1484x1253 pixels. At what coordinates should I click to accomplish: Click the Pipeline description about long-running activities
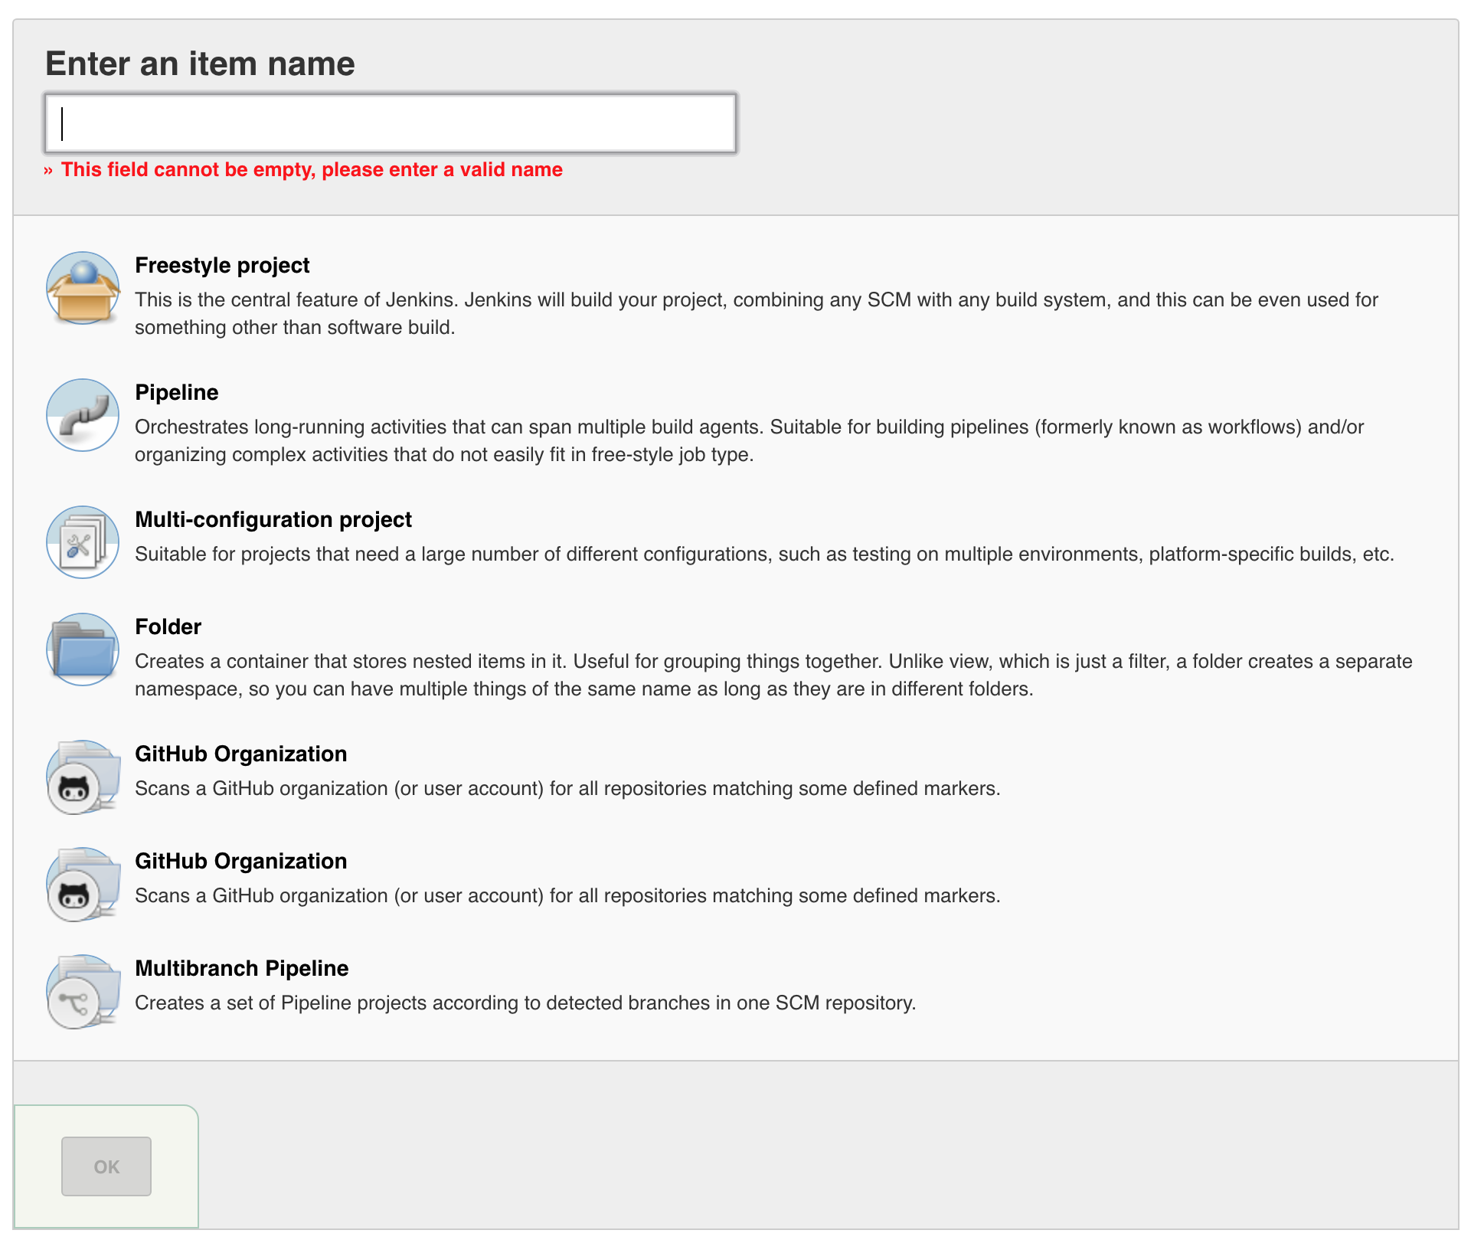pos(750,440)
